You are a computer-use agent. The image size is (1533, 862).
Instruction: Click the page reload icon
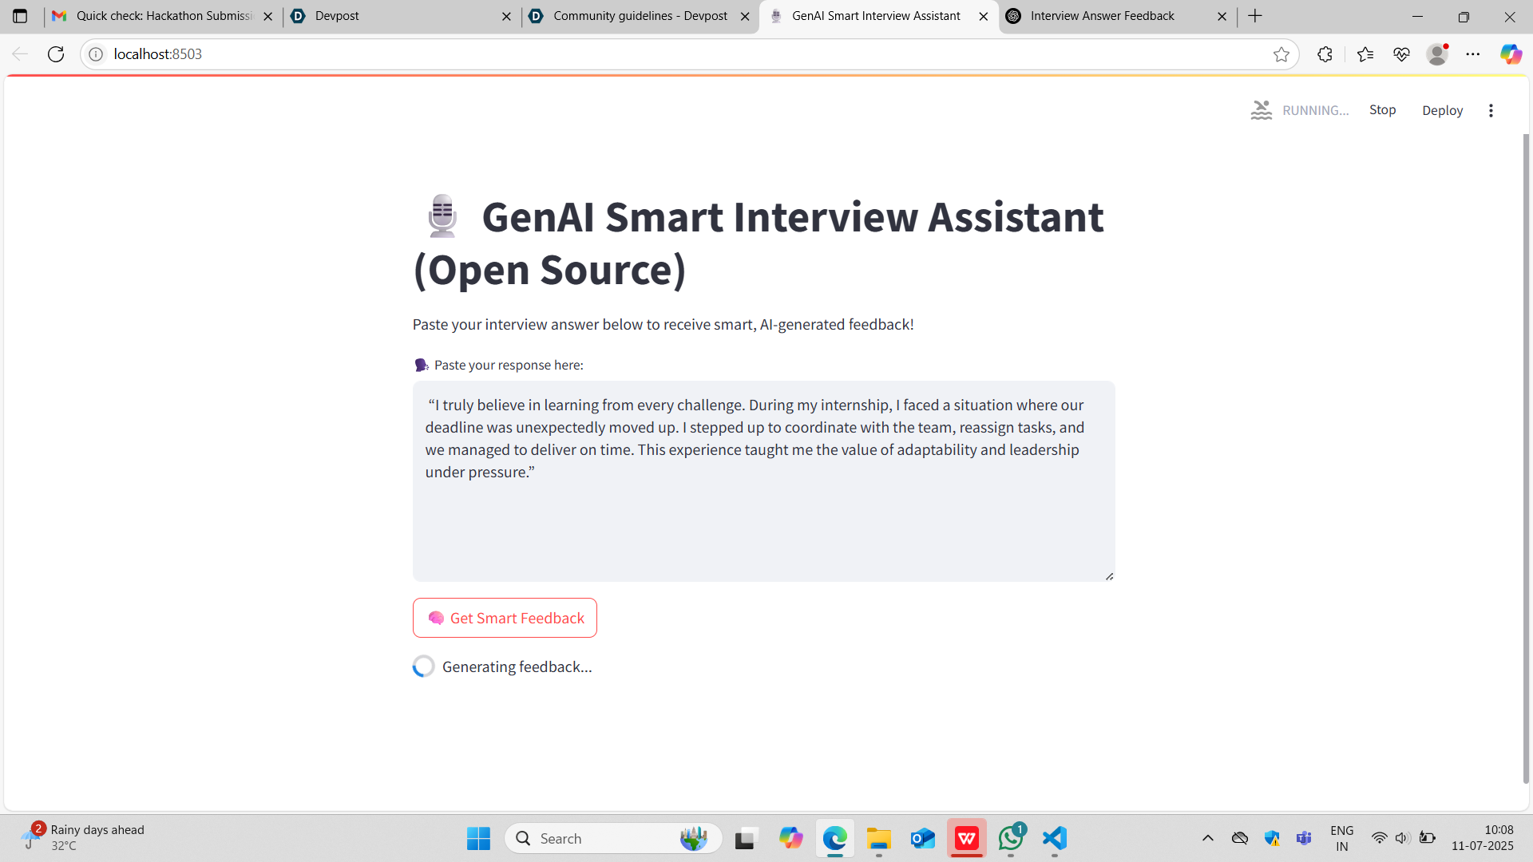pyautogui.click(x=56, y=53)
